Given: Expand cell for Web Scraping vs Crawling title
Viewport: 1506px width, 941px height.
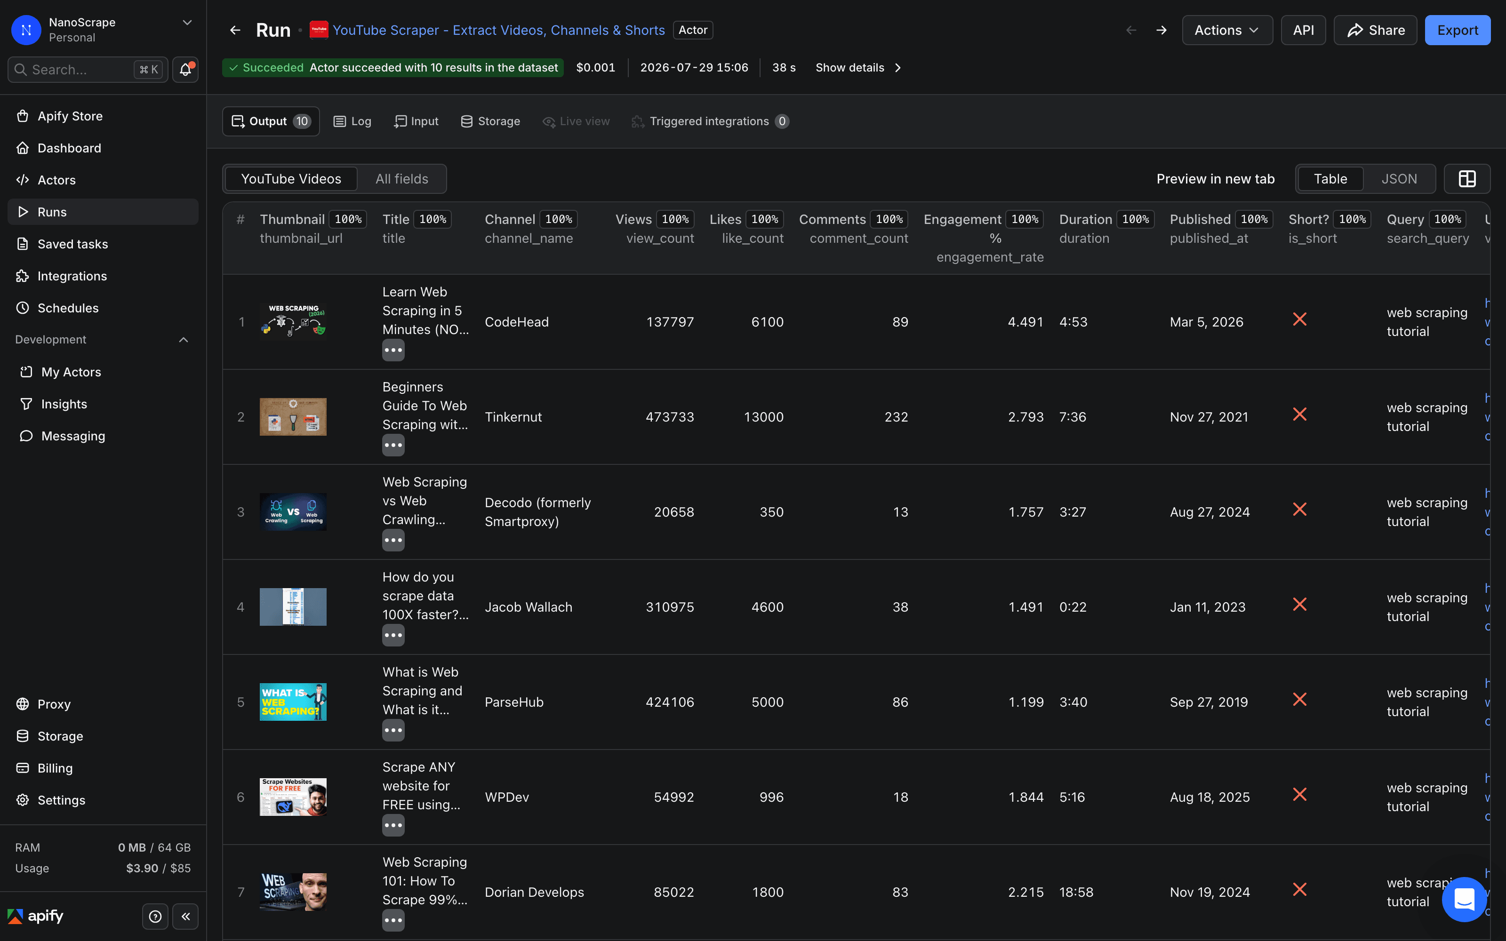Looking at the screenshot, I should tap(393, 540).
